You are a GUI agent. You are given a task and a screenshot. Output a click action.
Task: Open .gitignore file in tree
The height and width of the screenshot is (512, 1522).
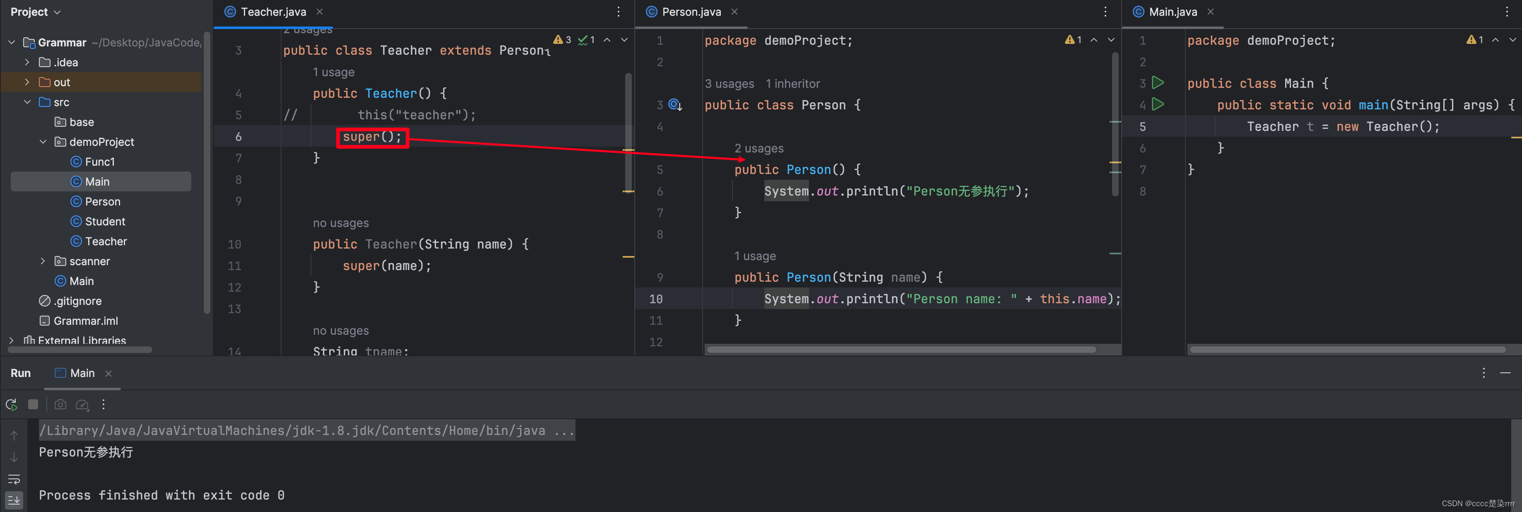(77, 301)
